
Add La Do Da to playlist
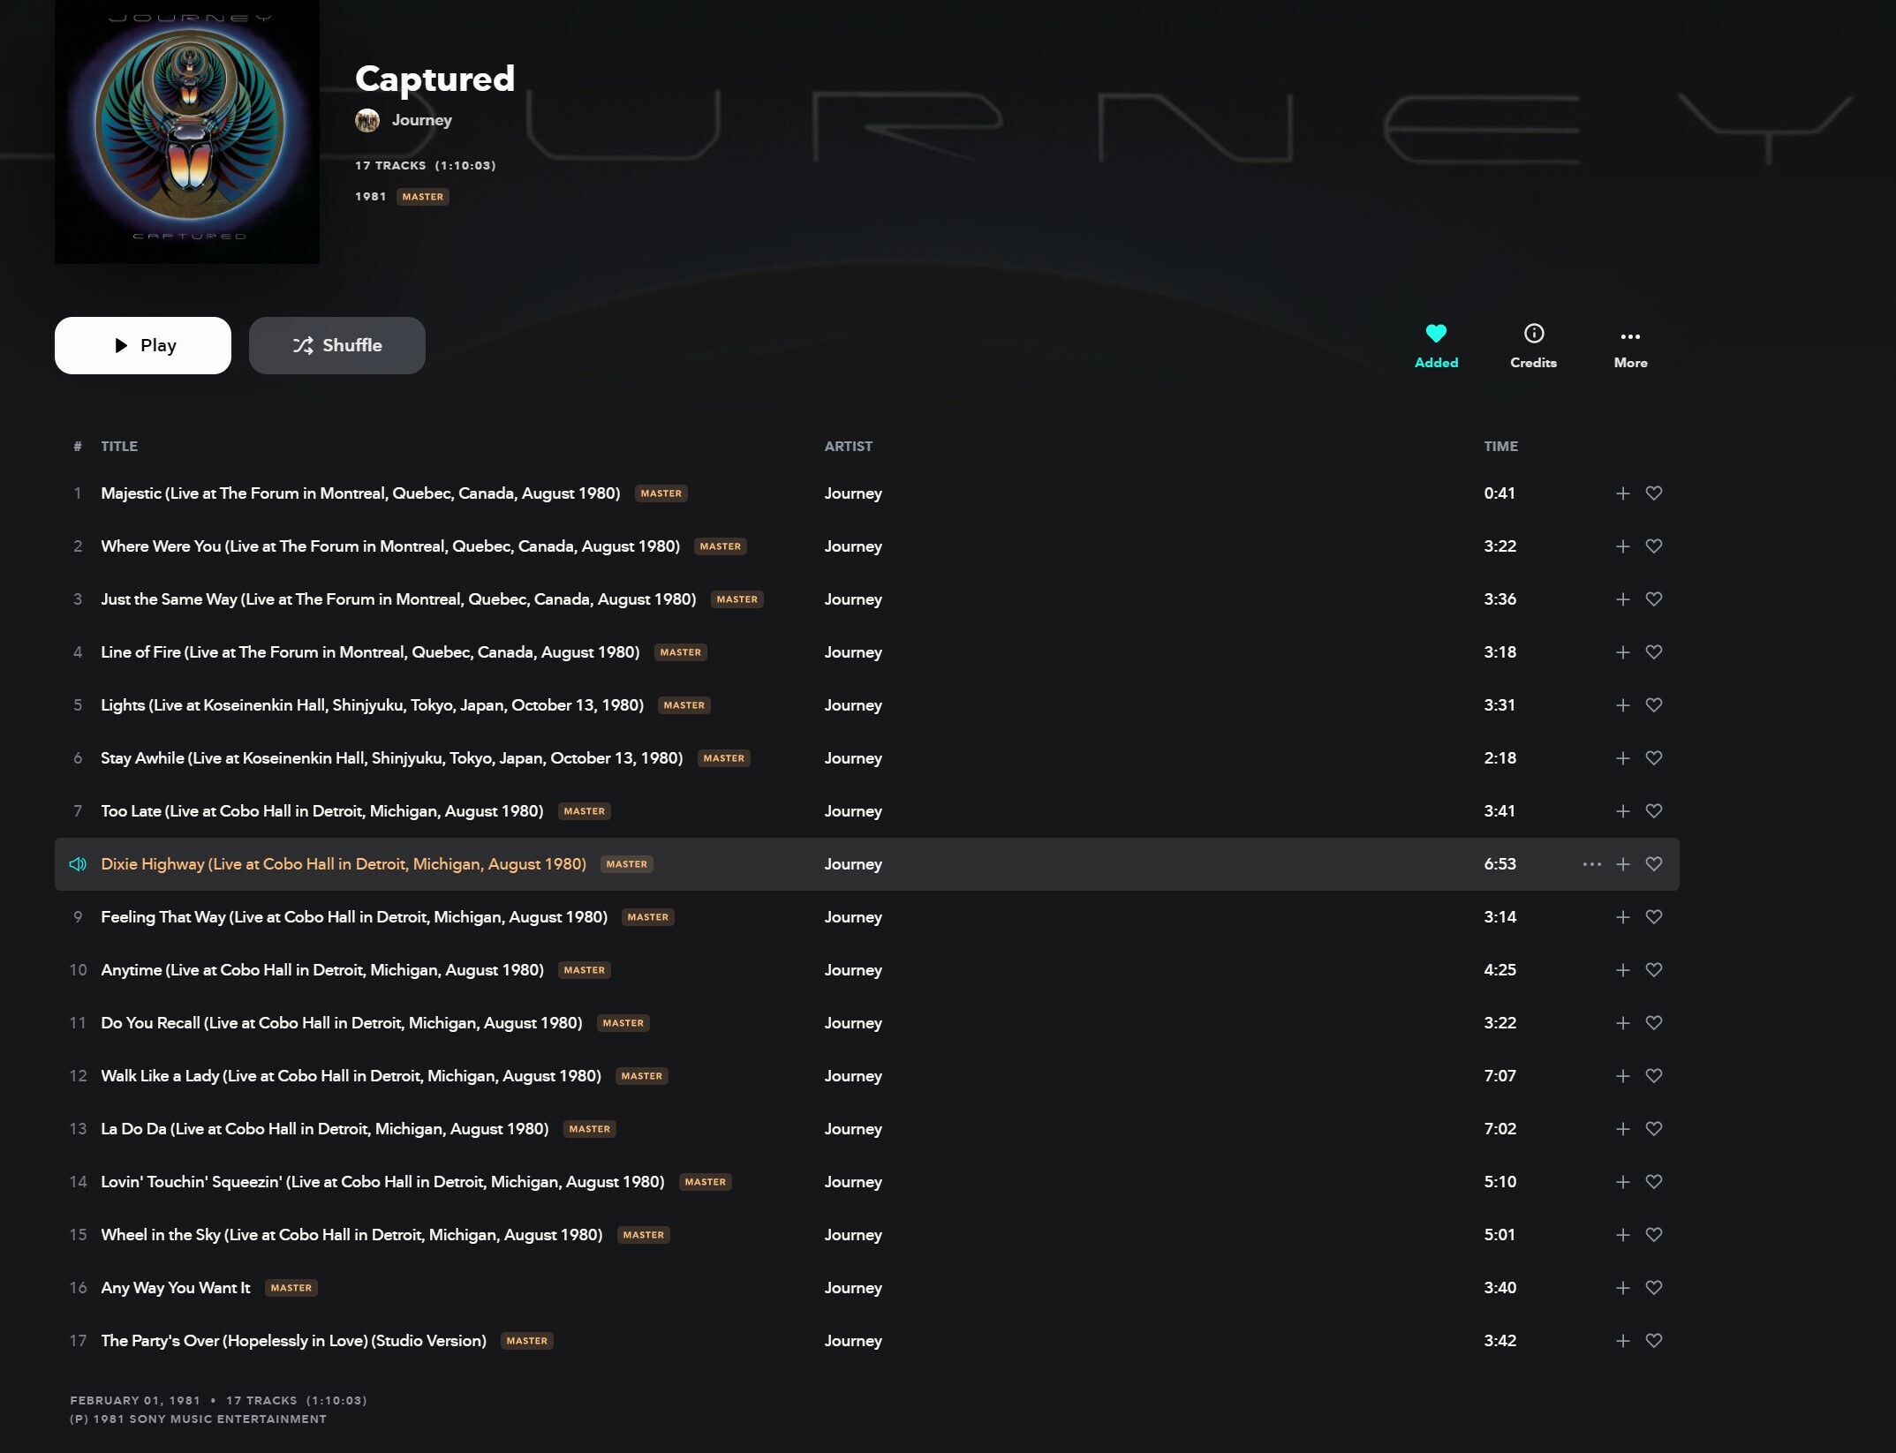[1622, 1129]
